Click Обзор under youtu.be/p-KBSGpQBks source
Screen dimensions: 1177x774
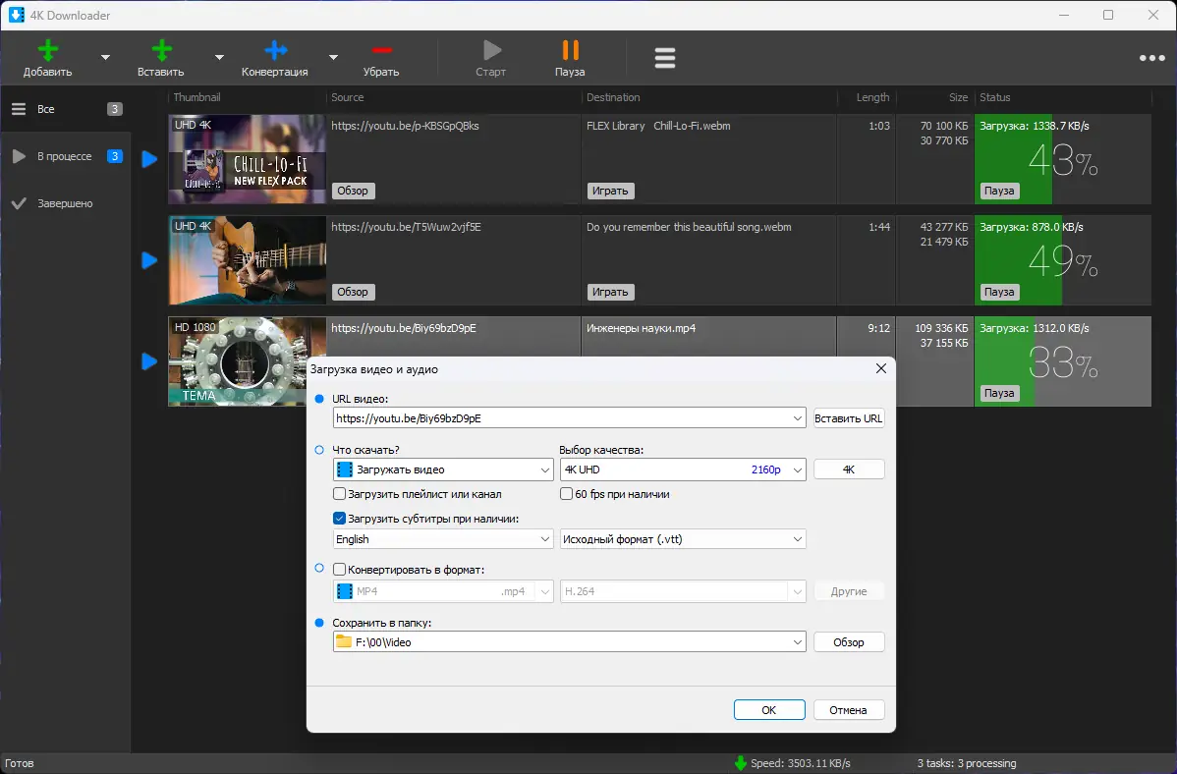(353, 191)
